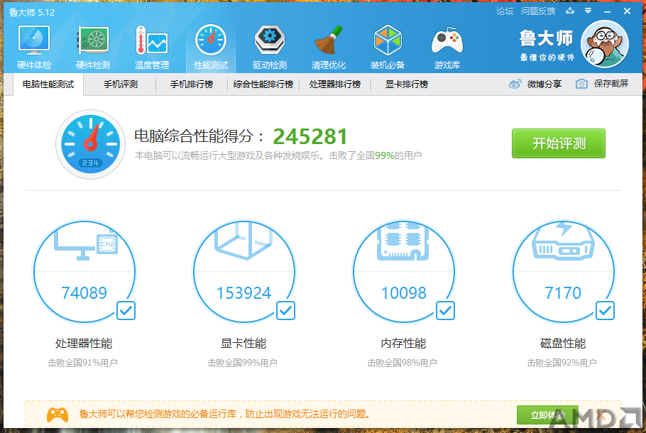Click 微博分享 share link
The width and height of the screenshot is (646, 433).
(544, 84)
